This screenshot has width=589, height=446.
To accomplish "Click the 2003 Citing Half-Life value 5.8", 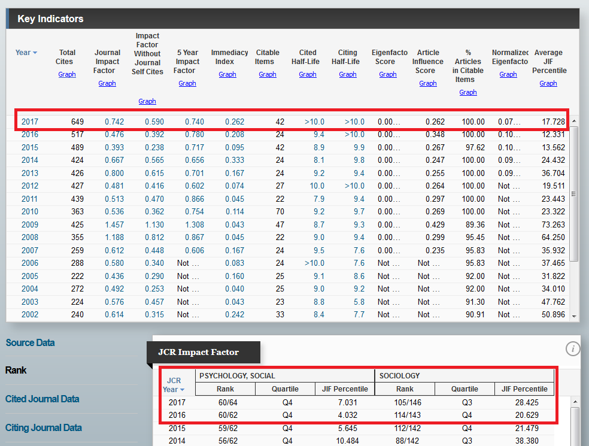I will click(359, 302).
